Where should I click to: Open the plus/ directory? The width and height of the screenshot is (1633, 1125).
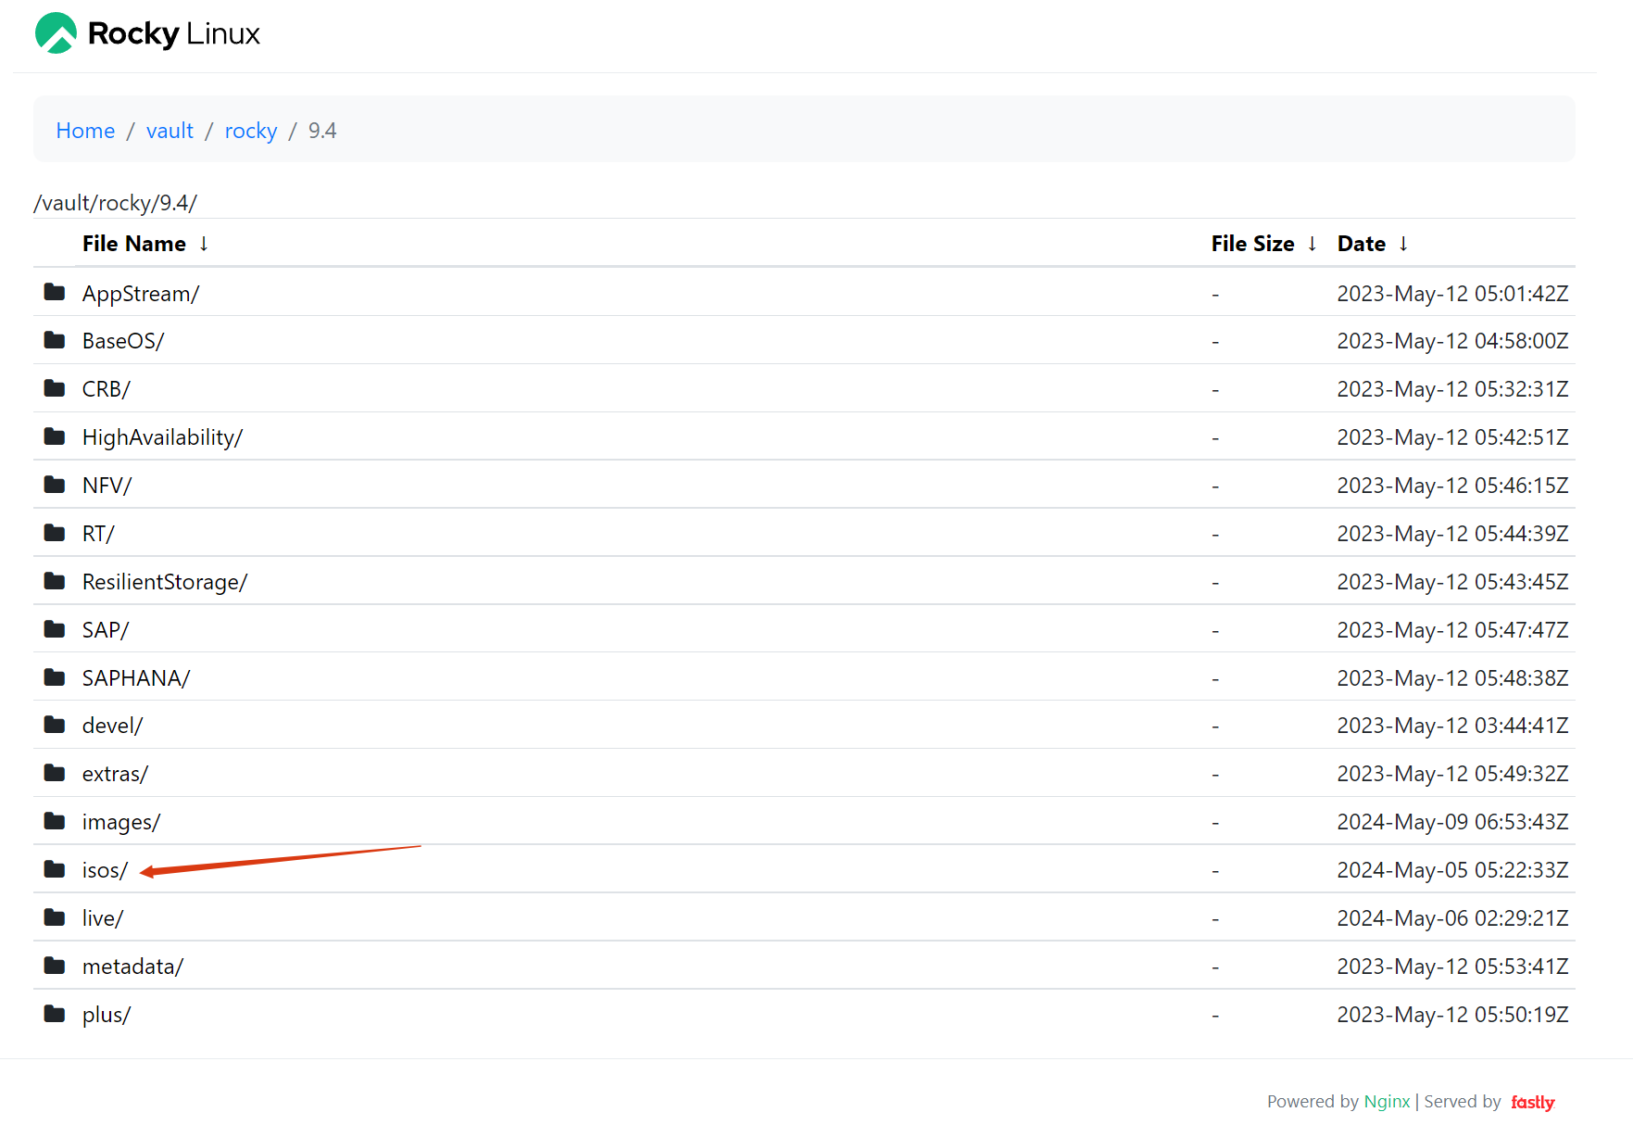(x=107, y=1015)
